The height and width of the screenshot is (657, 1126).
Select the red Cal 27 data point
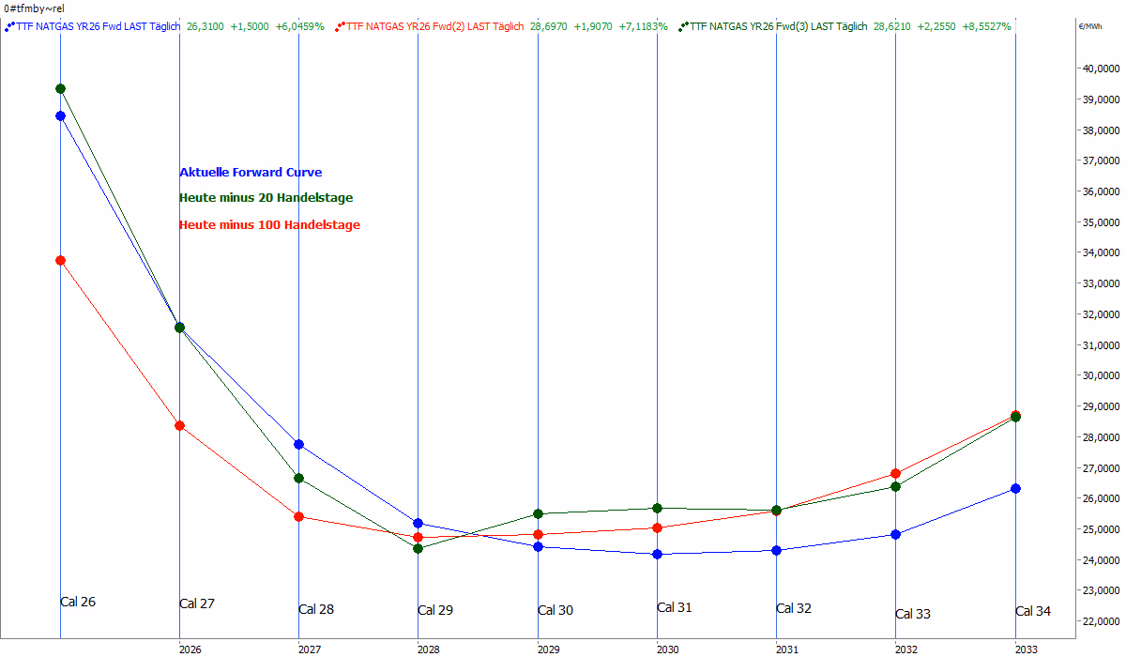point(179,426)
